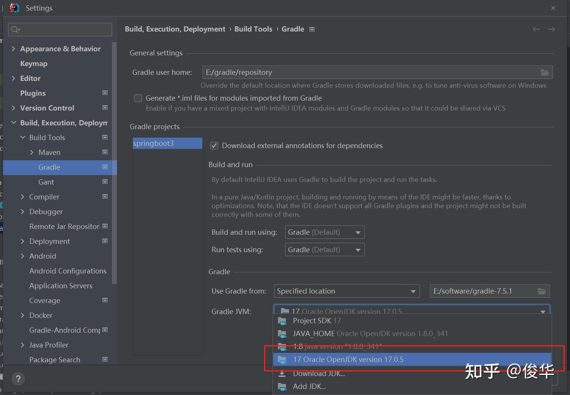Screen dimensions: 570x395
Task: Expand the Compiler node
Action: click(x=22, y=197)
